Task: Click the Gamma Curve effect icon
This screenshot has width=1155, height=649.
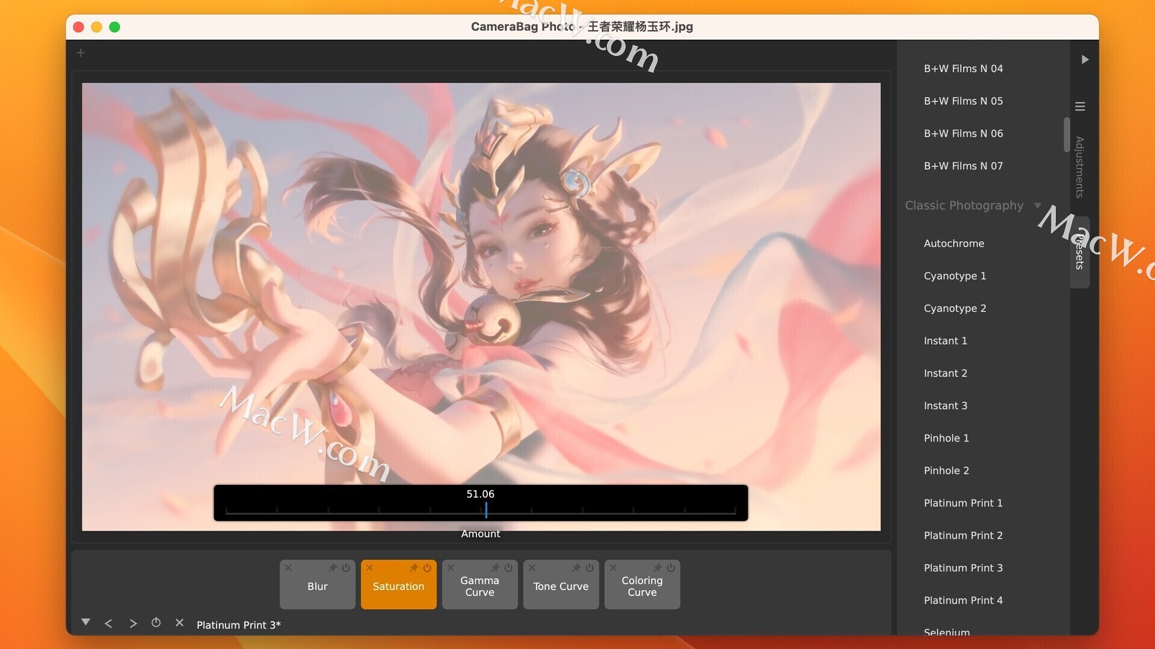Action: pos(479,587)
